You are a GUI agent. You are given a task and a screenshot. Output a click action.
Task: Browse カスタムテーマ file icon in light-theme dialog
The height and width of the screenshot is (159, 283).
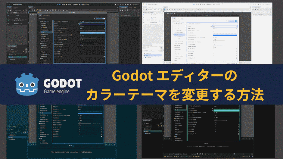click(236, 58)
